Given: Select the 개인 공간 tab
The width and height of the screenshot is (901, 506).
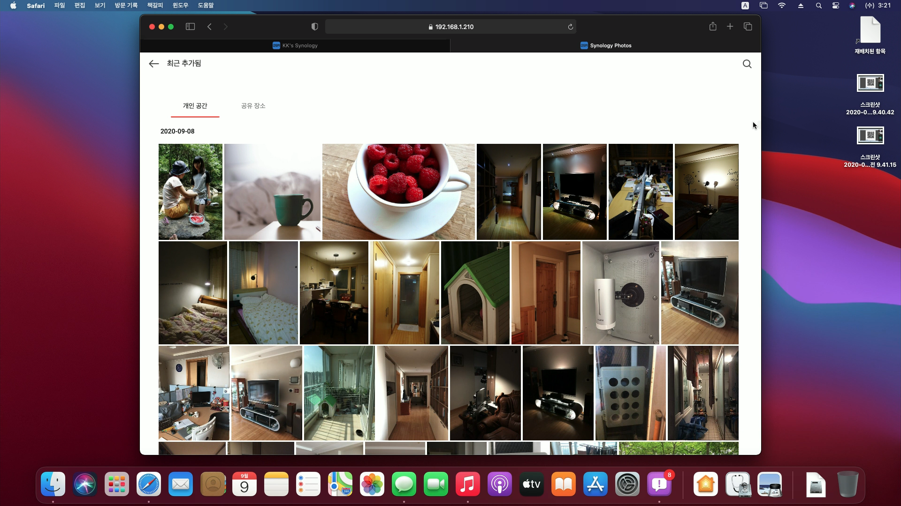Looking at the screenshot, I should pyautogui.click(x=195, y=106).
